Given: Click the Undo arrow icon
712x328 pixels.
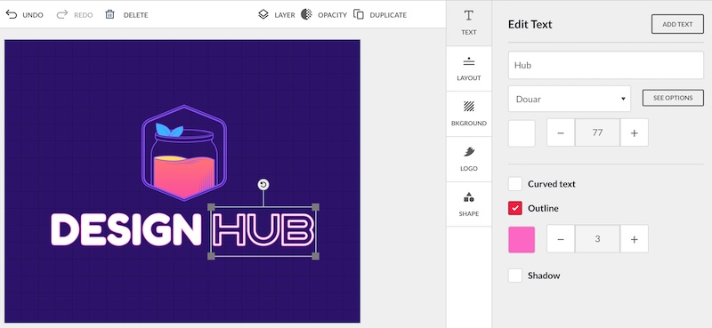Looking at the screenshot, I should point(12,14).
